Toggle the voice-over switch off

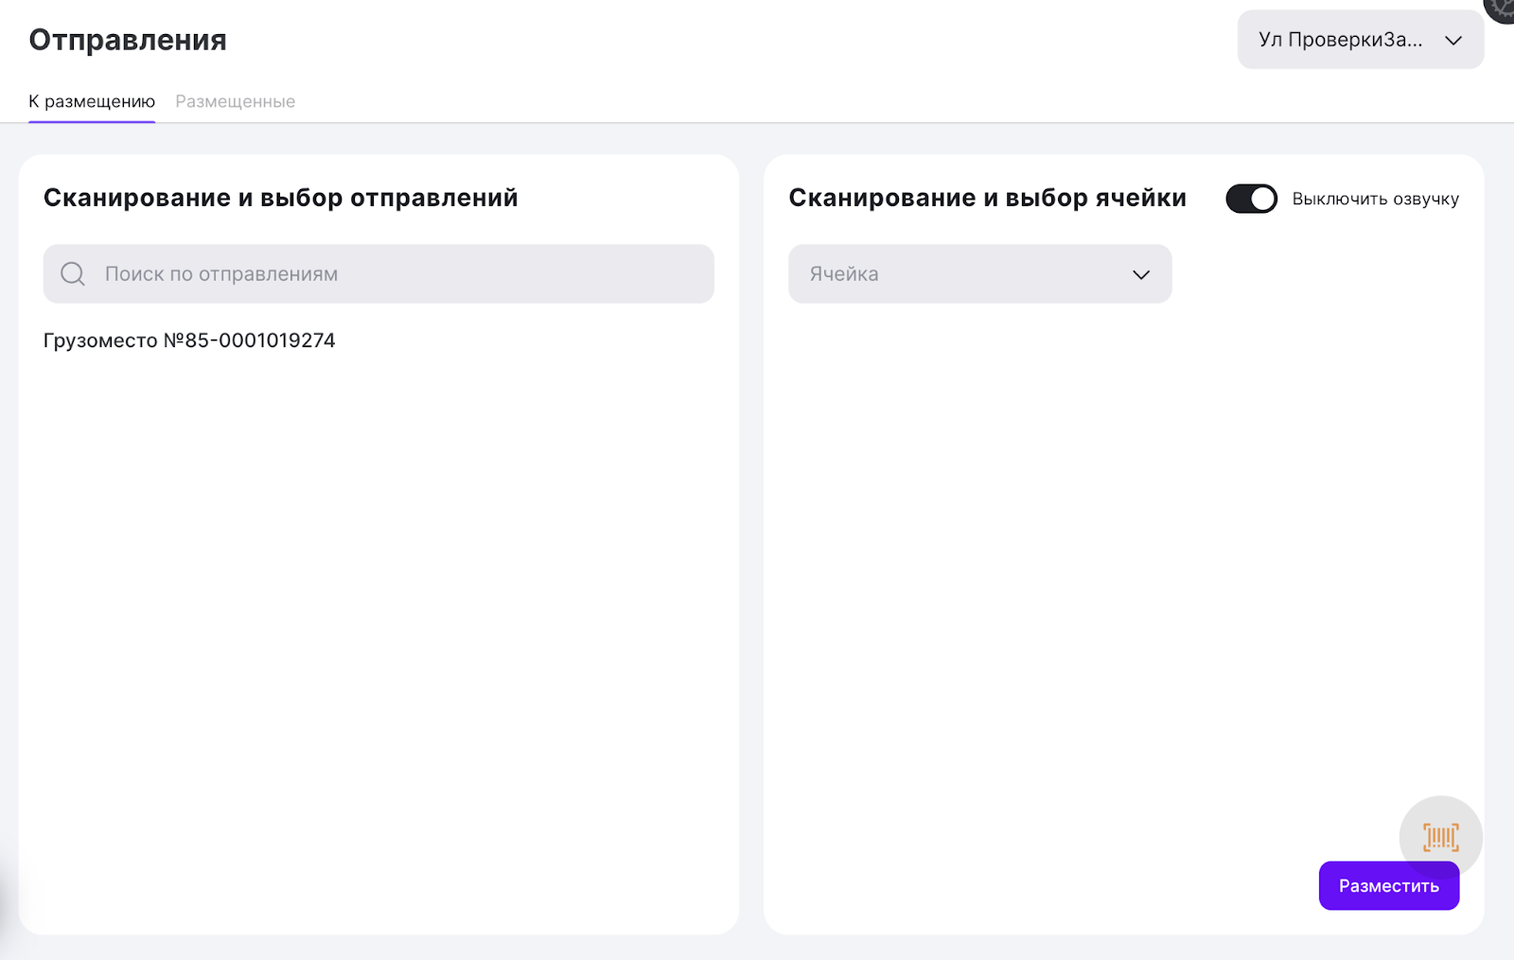point(1251,199)
